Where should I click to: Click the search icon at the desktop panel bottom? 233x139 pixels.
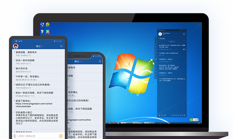162,115
